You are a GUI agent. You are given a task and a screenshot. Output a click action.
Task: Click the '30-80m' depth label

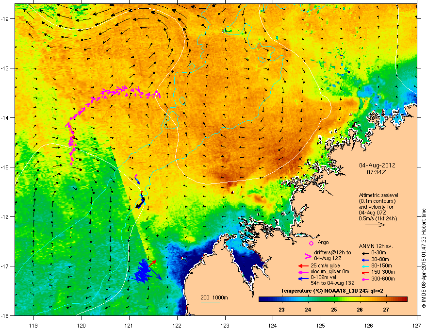point(380,259)
